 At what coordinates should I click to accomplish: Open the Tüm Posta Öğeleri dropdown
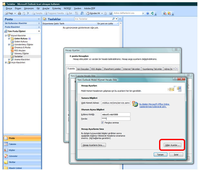click(x=39, y=31)
